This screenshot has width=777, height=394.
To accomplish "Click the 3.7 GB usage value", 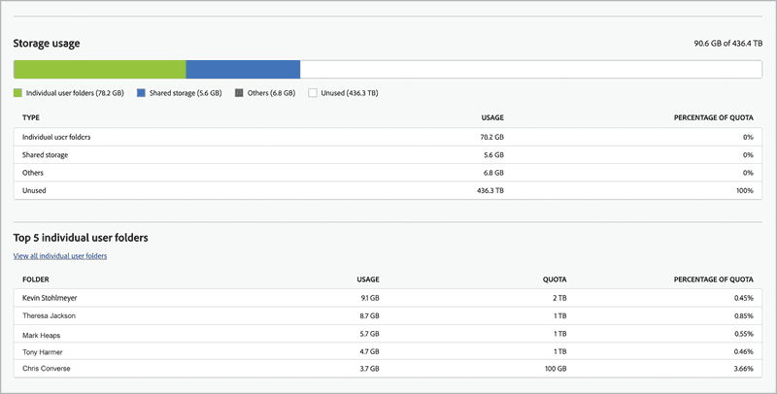I will pyautogui.click(x=370, y=369).
